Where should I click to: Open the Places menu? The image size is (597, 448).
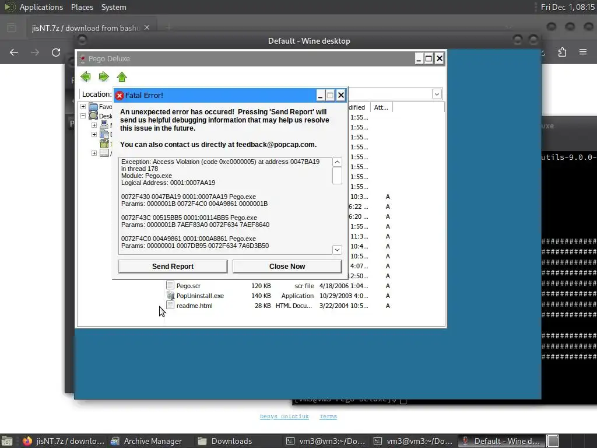click(x=82, y=7)
